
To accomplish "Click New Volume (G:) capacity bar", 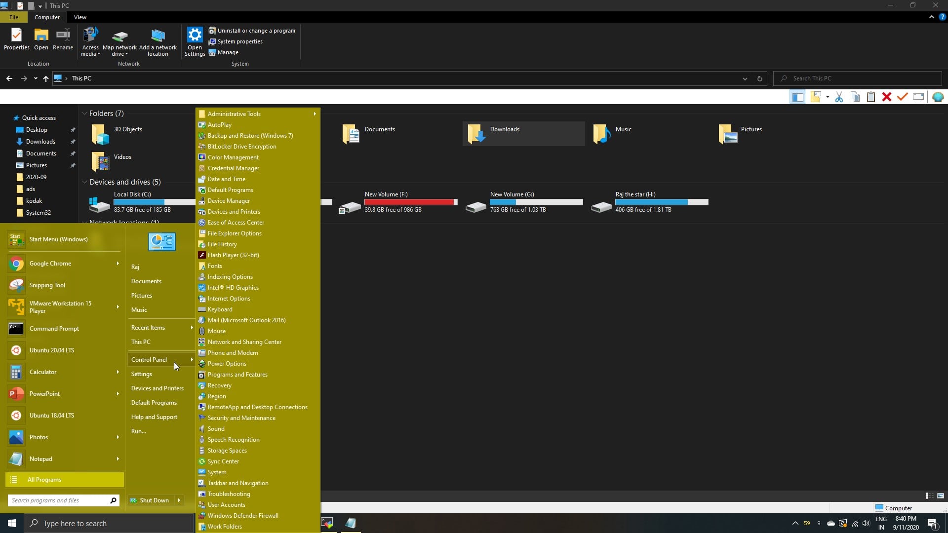I will coord(536,202).
